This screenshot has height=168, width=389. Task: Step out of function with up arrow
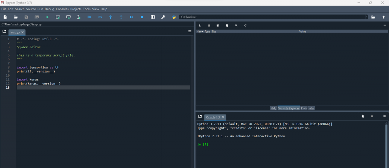[x=121, y=17]
